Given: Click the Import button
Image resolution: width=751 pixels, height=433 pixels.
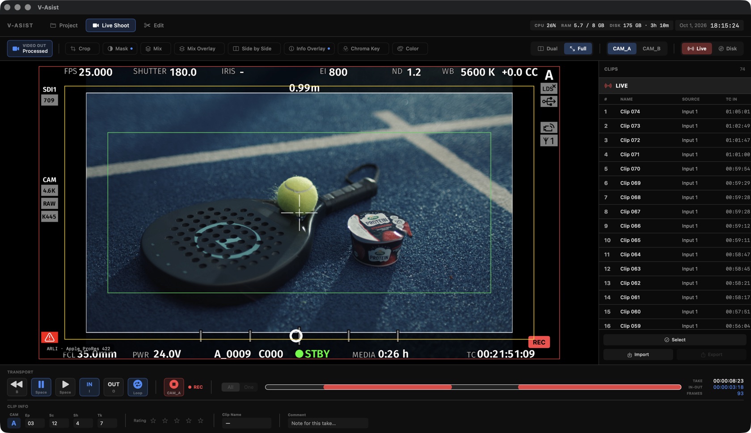Looking at the screenshot, I should 638,355.
